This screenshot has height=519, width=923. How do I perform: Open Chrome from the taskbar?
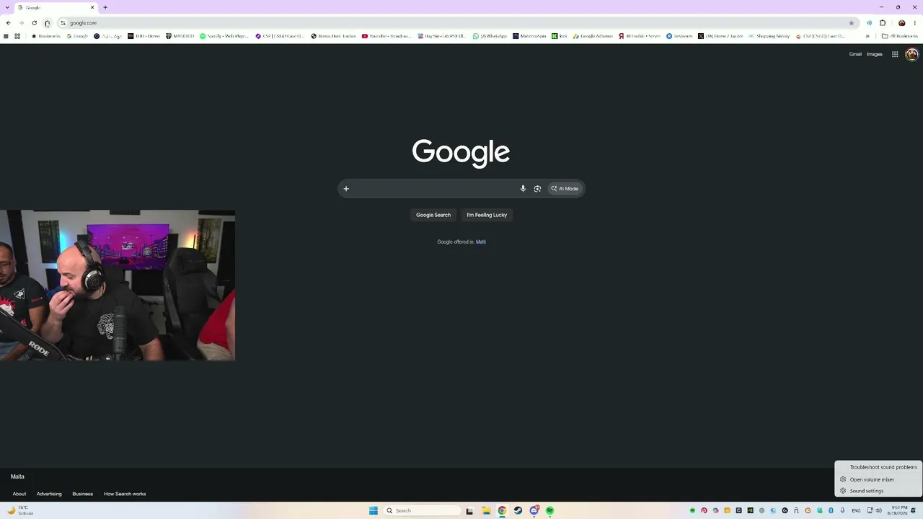click(x=502, y=511)
